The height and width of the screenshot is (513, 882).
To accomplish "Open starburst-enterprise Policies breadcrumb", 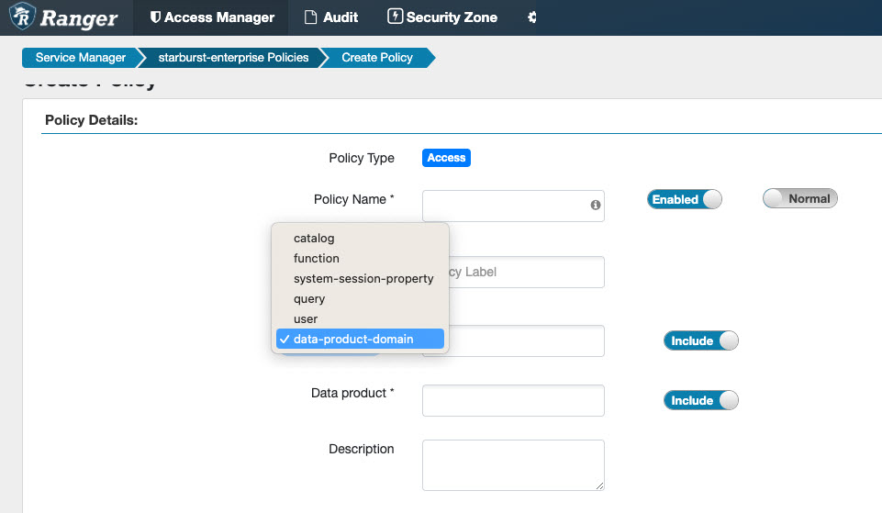I will click(x=233, y=58).
